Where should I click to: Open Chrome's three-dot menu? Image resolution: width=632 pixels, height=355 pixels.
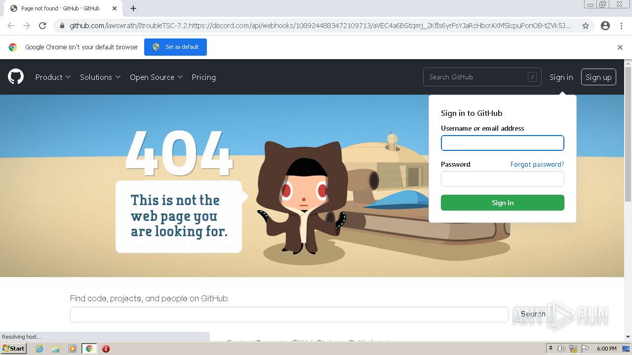tap(621, 26)
